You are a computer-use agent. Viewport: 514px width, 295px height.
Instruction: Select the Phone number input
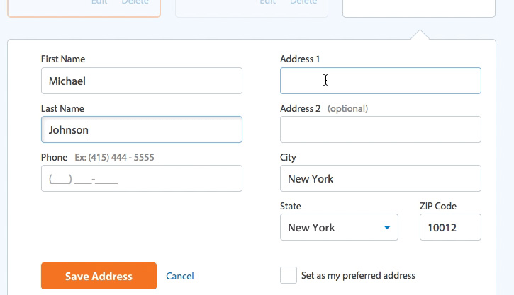(142, 178)
